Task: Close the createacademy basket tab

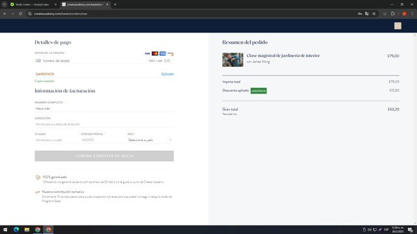Action: tap(107, 5)
